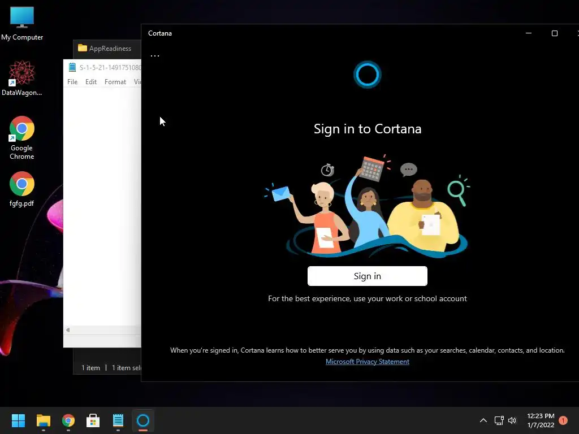Open Cortana's three-dot menu
The image size is (579, 434).
coord(155,56)
